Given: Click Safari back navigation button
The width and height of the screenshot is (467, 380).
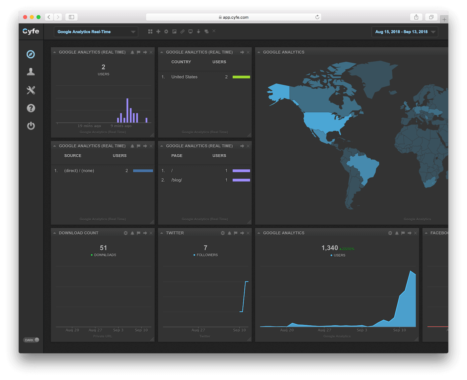Looking at the screenshot, I should 49,17.
